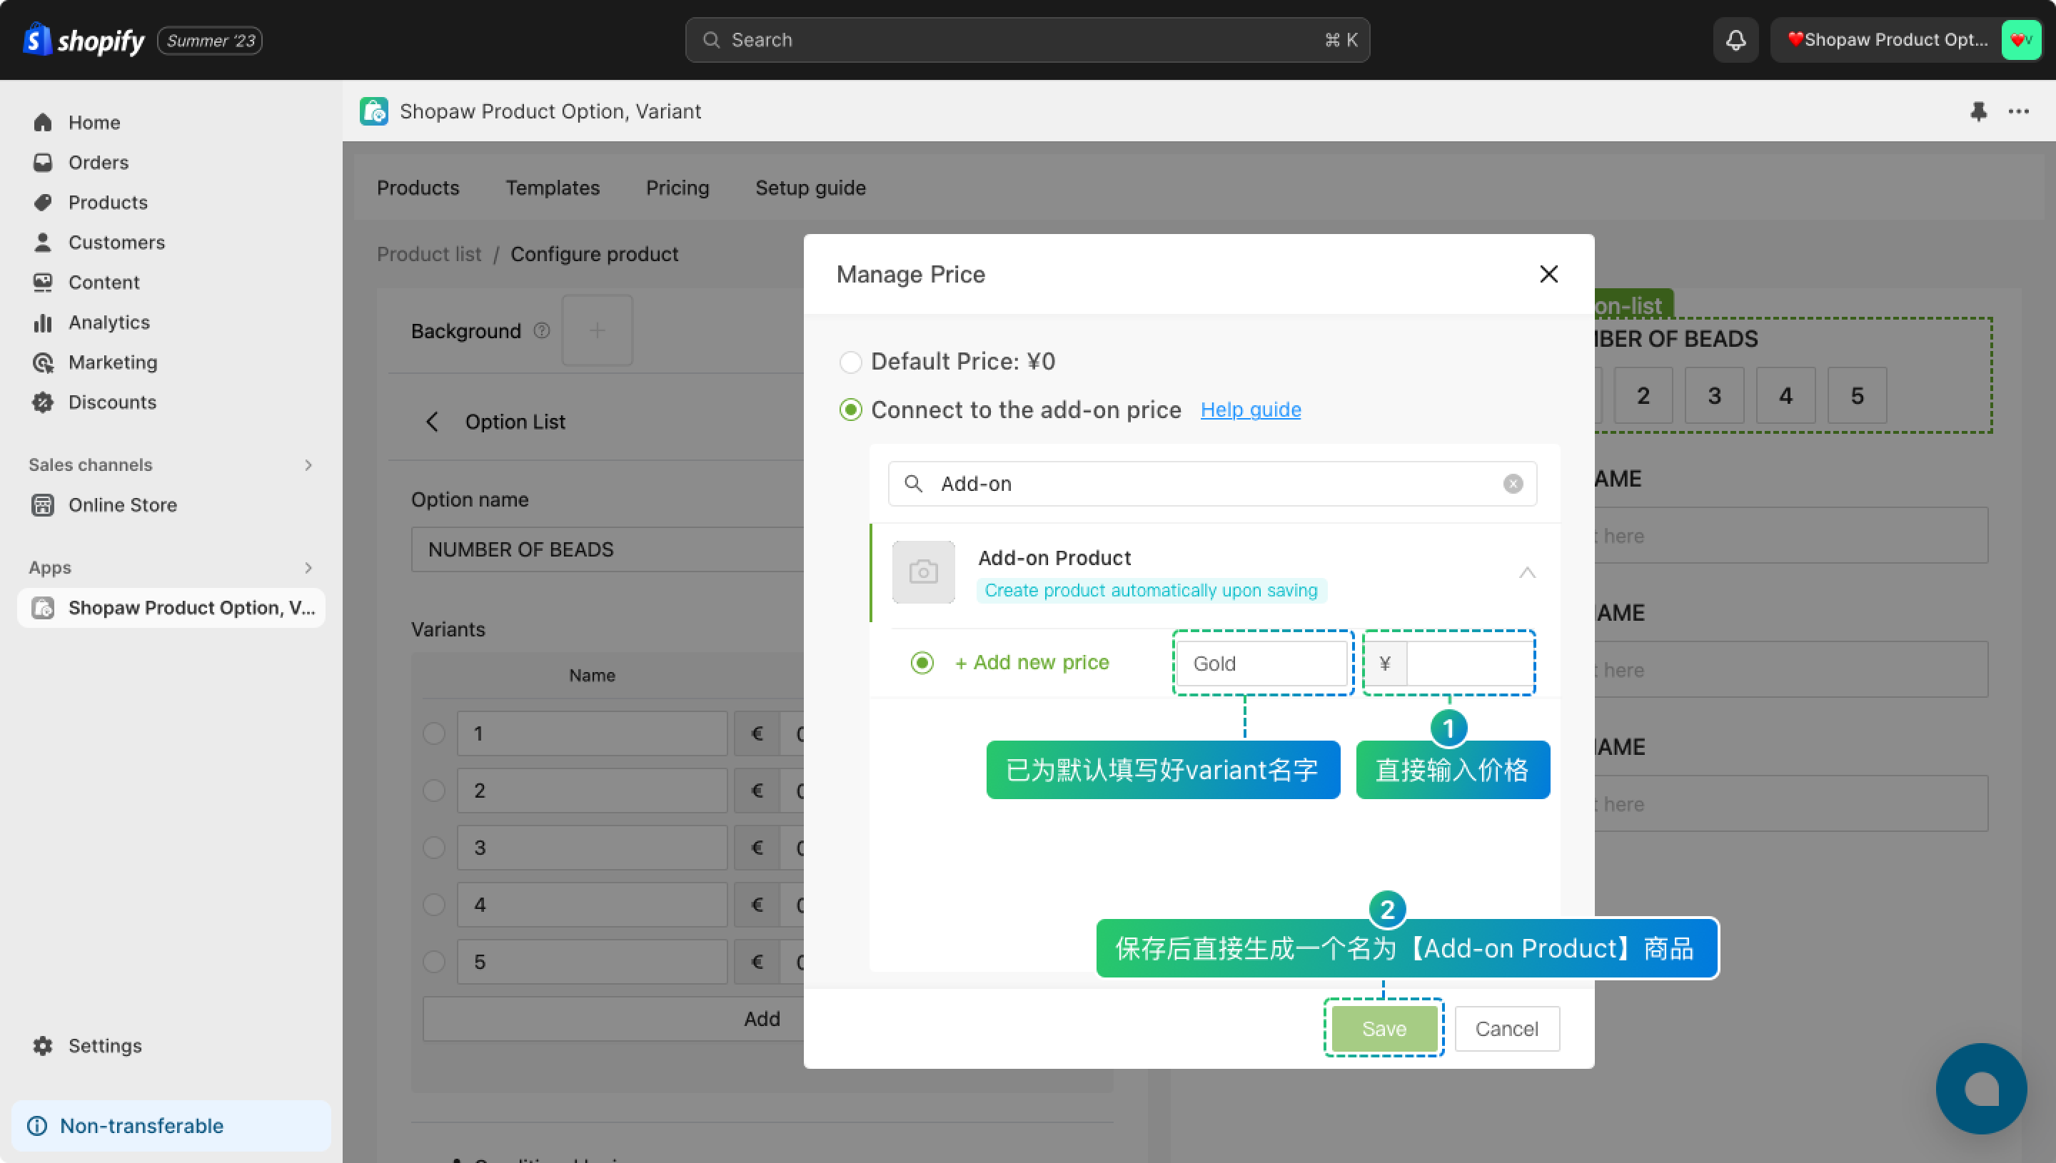The image size is (2056, 1163).
Task: Click the Products tag icon in sidebar
Action: [x=43, y=202]
